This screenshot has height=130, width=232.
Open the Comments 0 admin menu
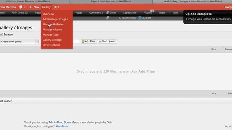coord(96,13)
